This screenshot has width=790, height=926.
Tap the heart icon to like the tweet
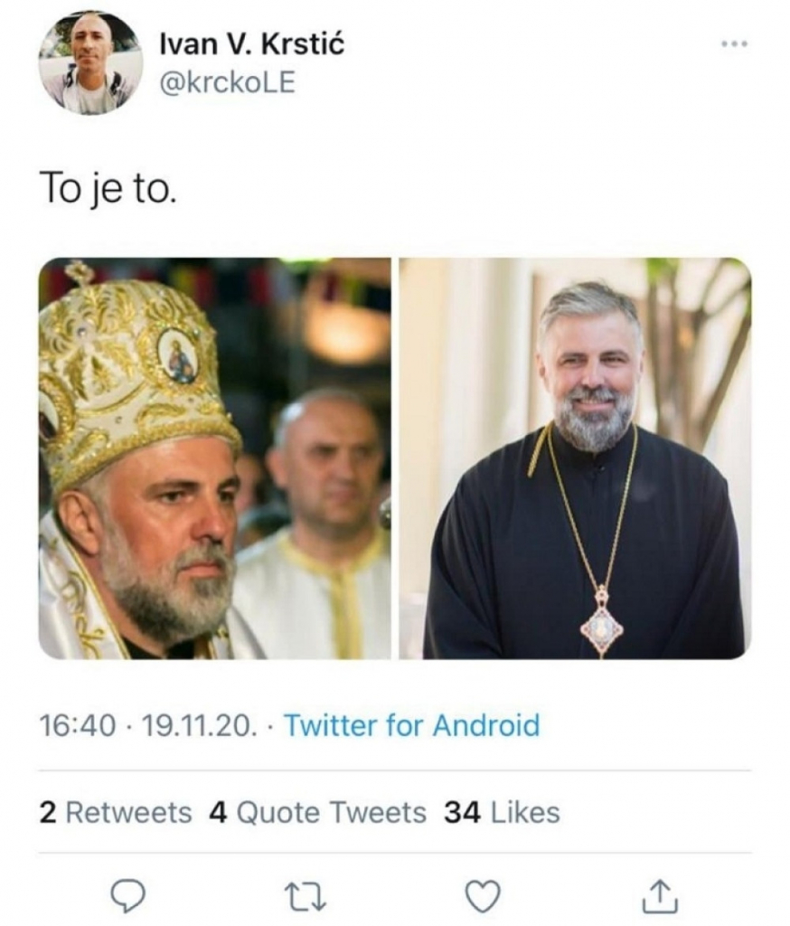pos(480,895)
